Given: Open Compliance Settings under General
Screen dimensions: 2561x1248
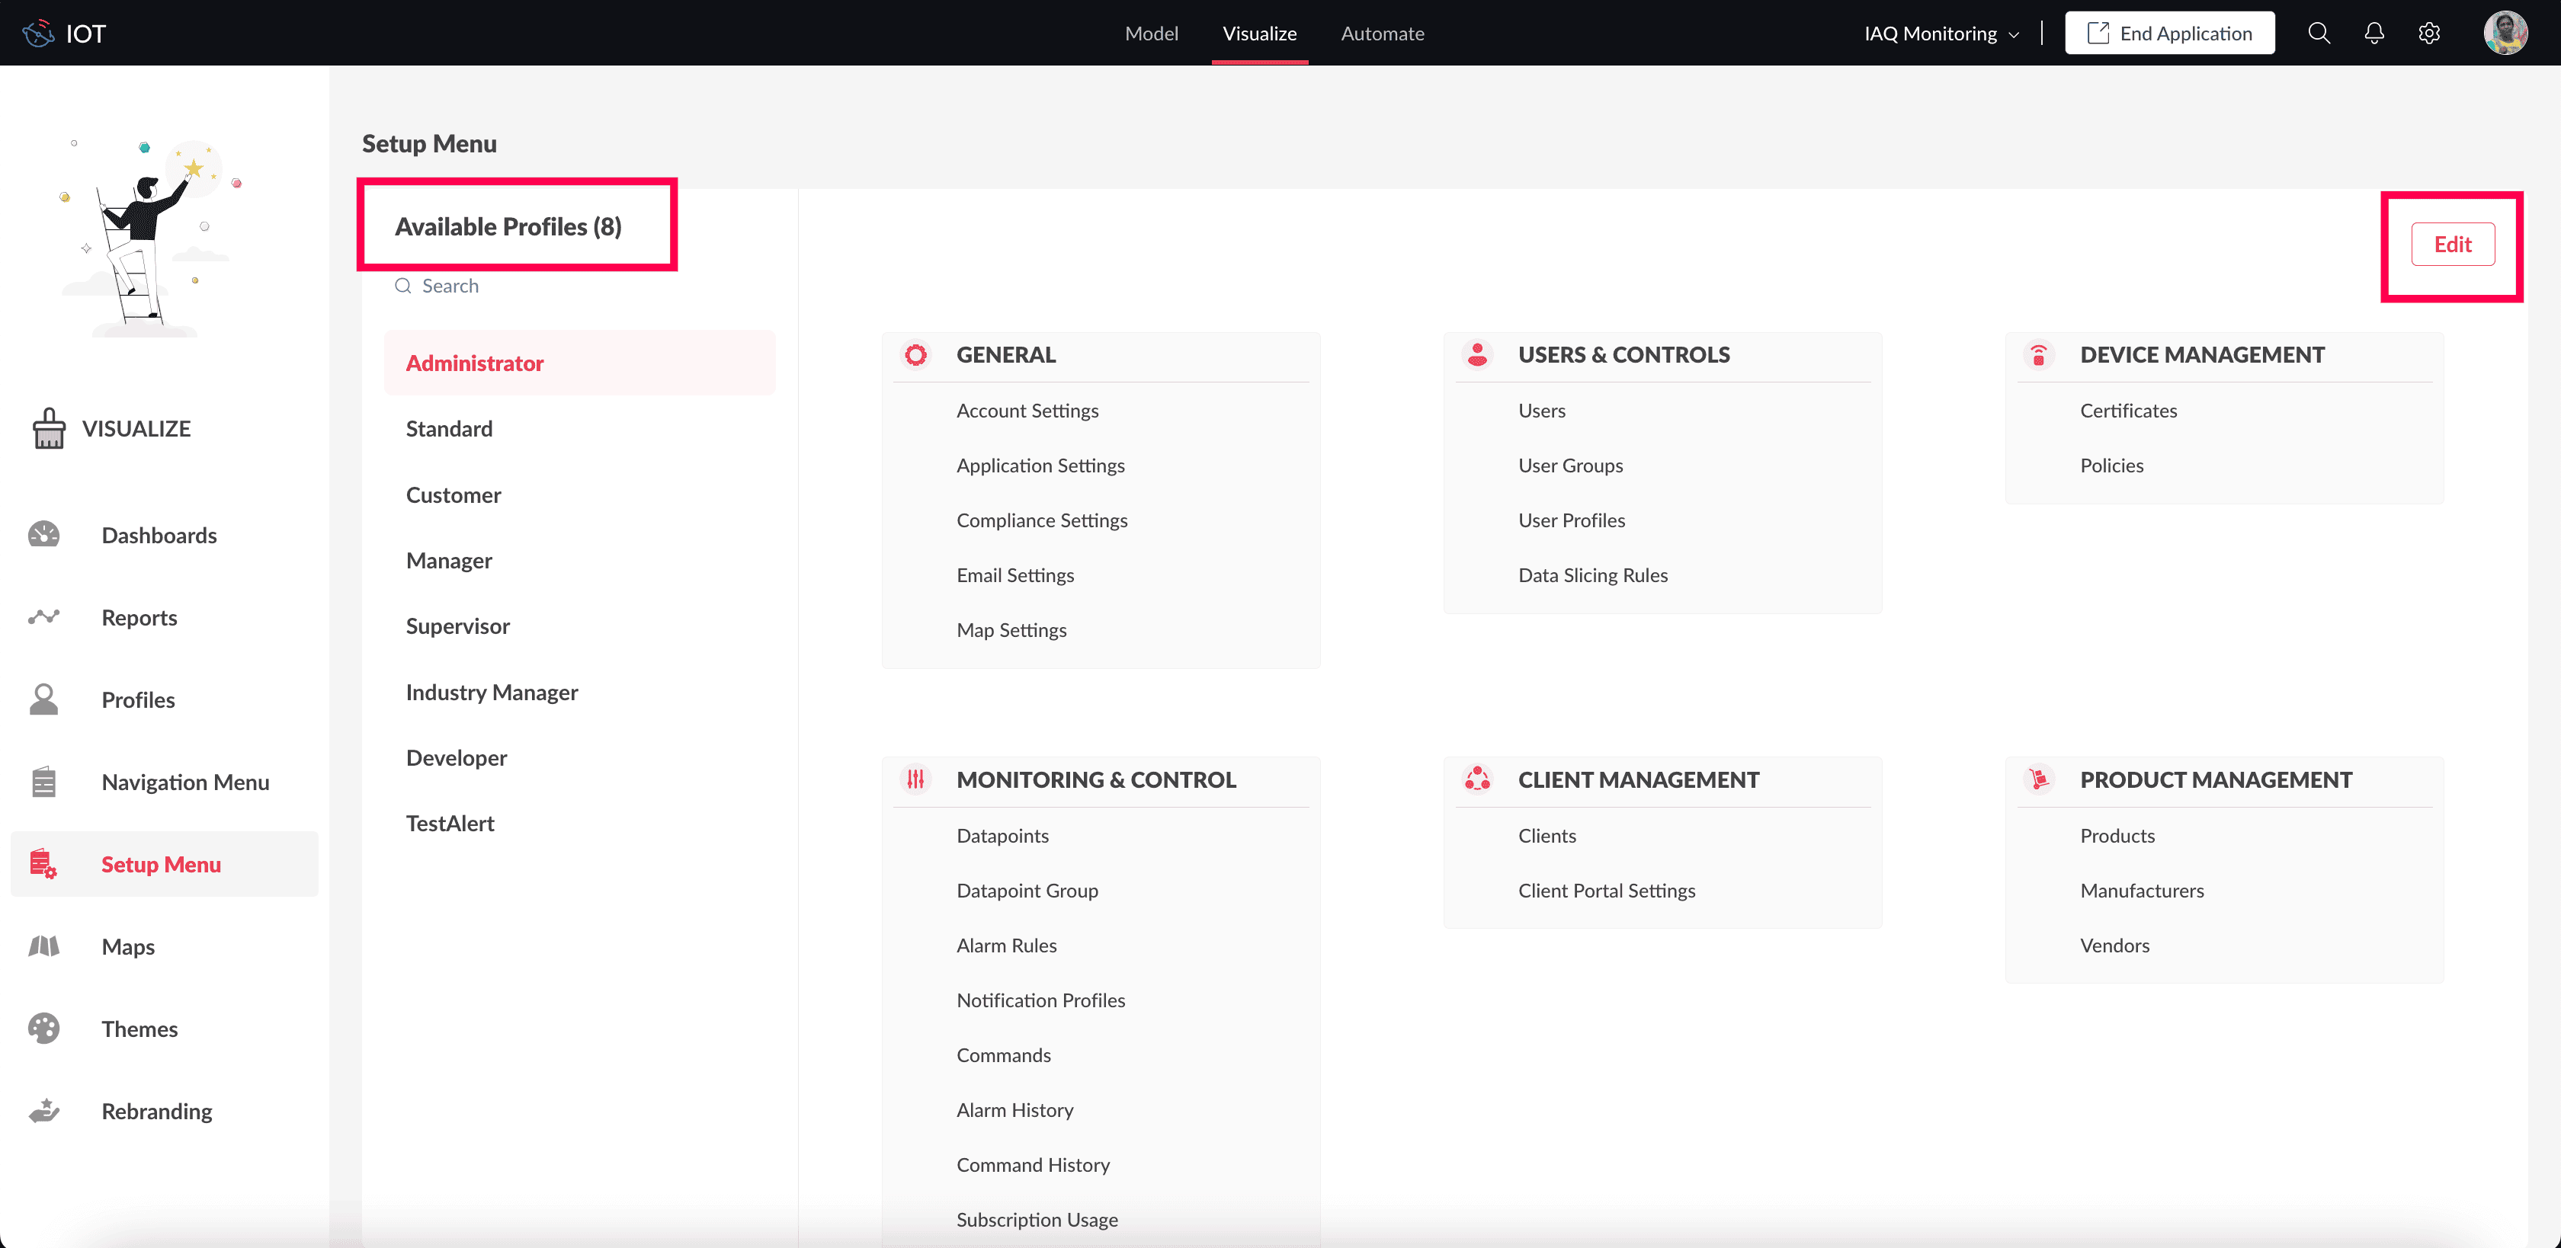Looking at the screenshot, I should 1041,520.
